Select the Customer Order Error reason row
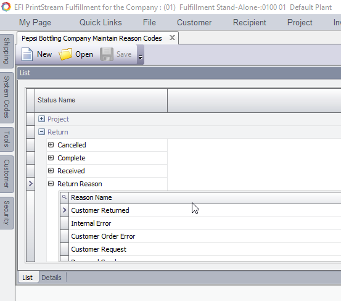Image resolution: width=341 pixels, height=301 pixels. (205, 236)
